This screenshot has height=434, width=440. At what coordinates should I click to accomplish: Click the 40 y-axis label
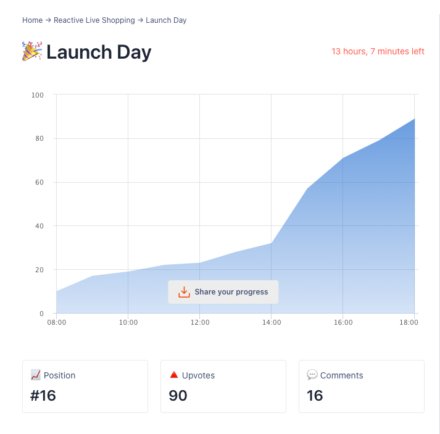(x=39, y=226)
